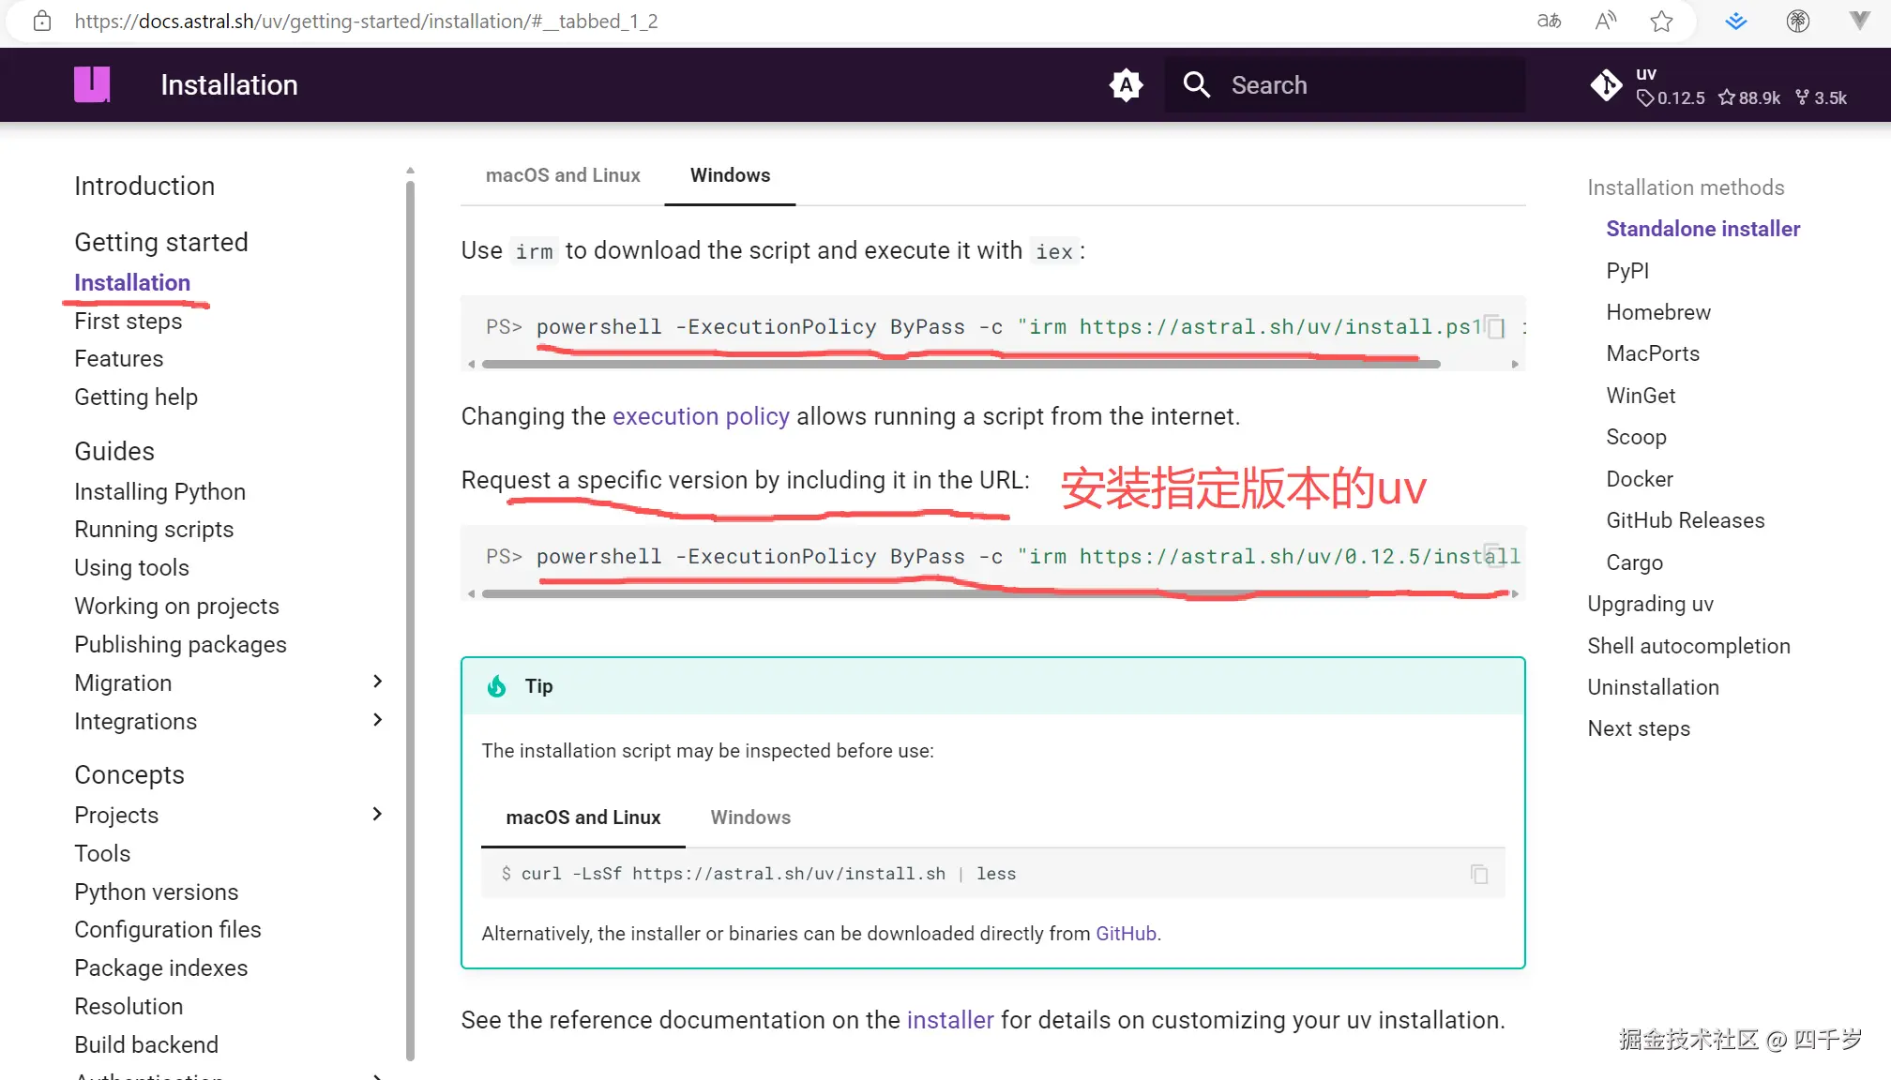Click the Search input field
Viewport: 1891px width, 1080px height.
point(1345,85)
